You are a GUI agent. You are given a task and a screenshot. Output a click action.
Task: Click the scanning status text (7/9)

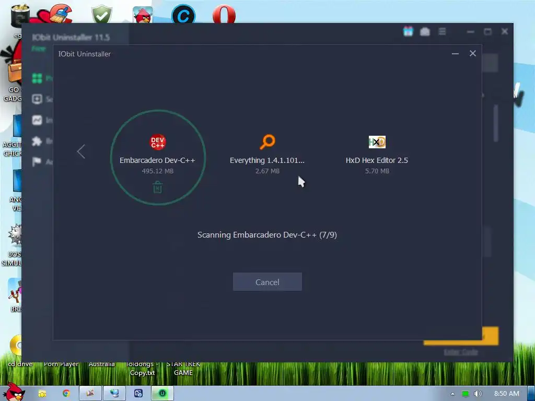coord(267,235)
